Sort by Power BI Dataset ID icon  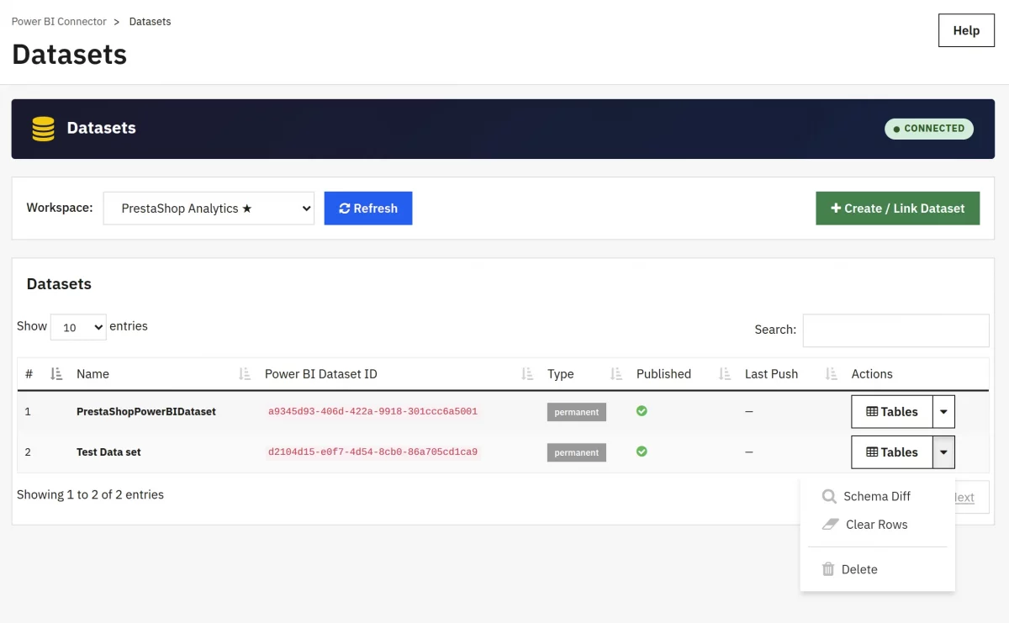tap(527, 374)
